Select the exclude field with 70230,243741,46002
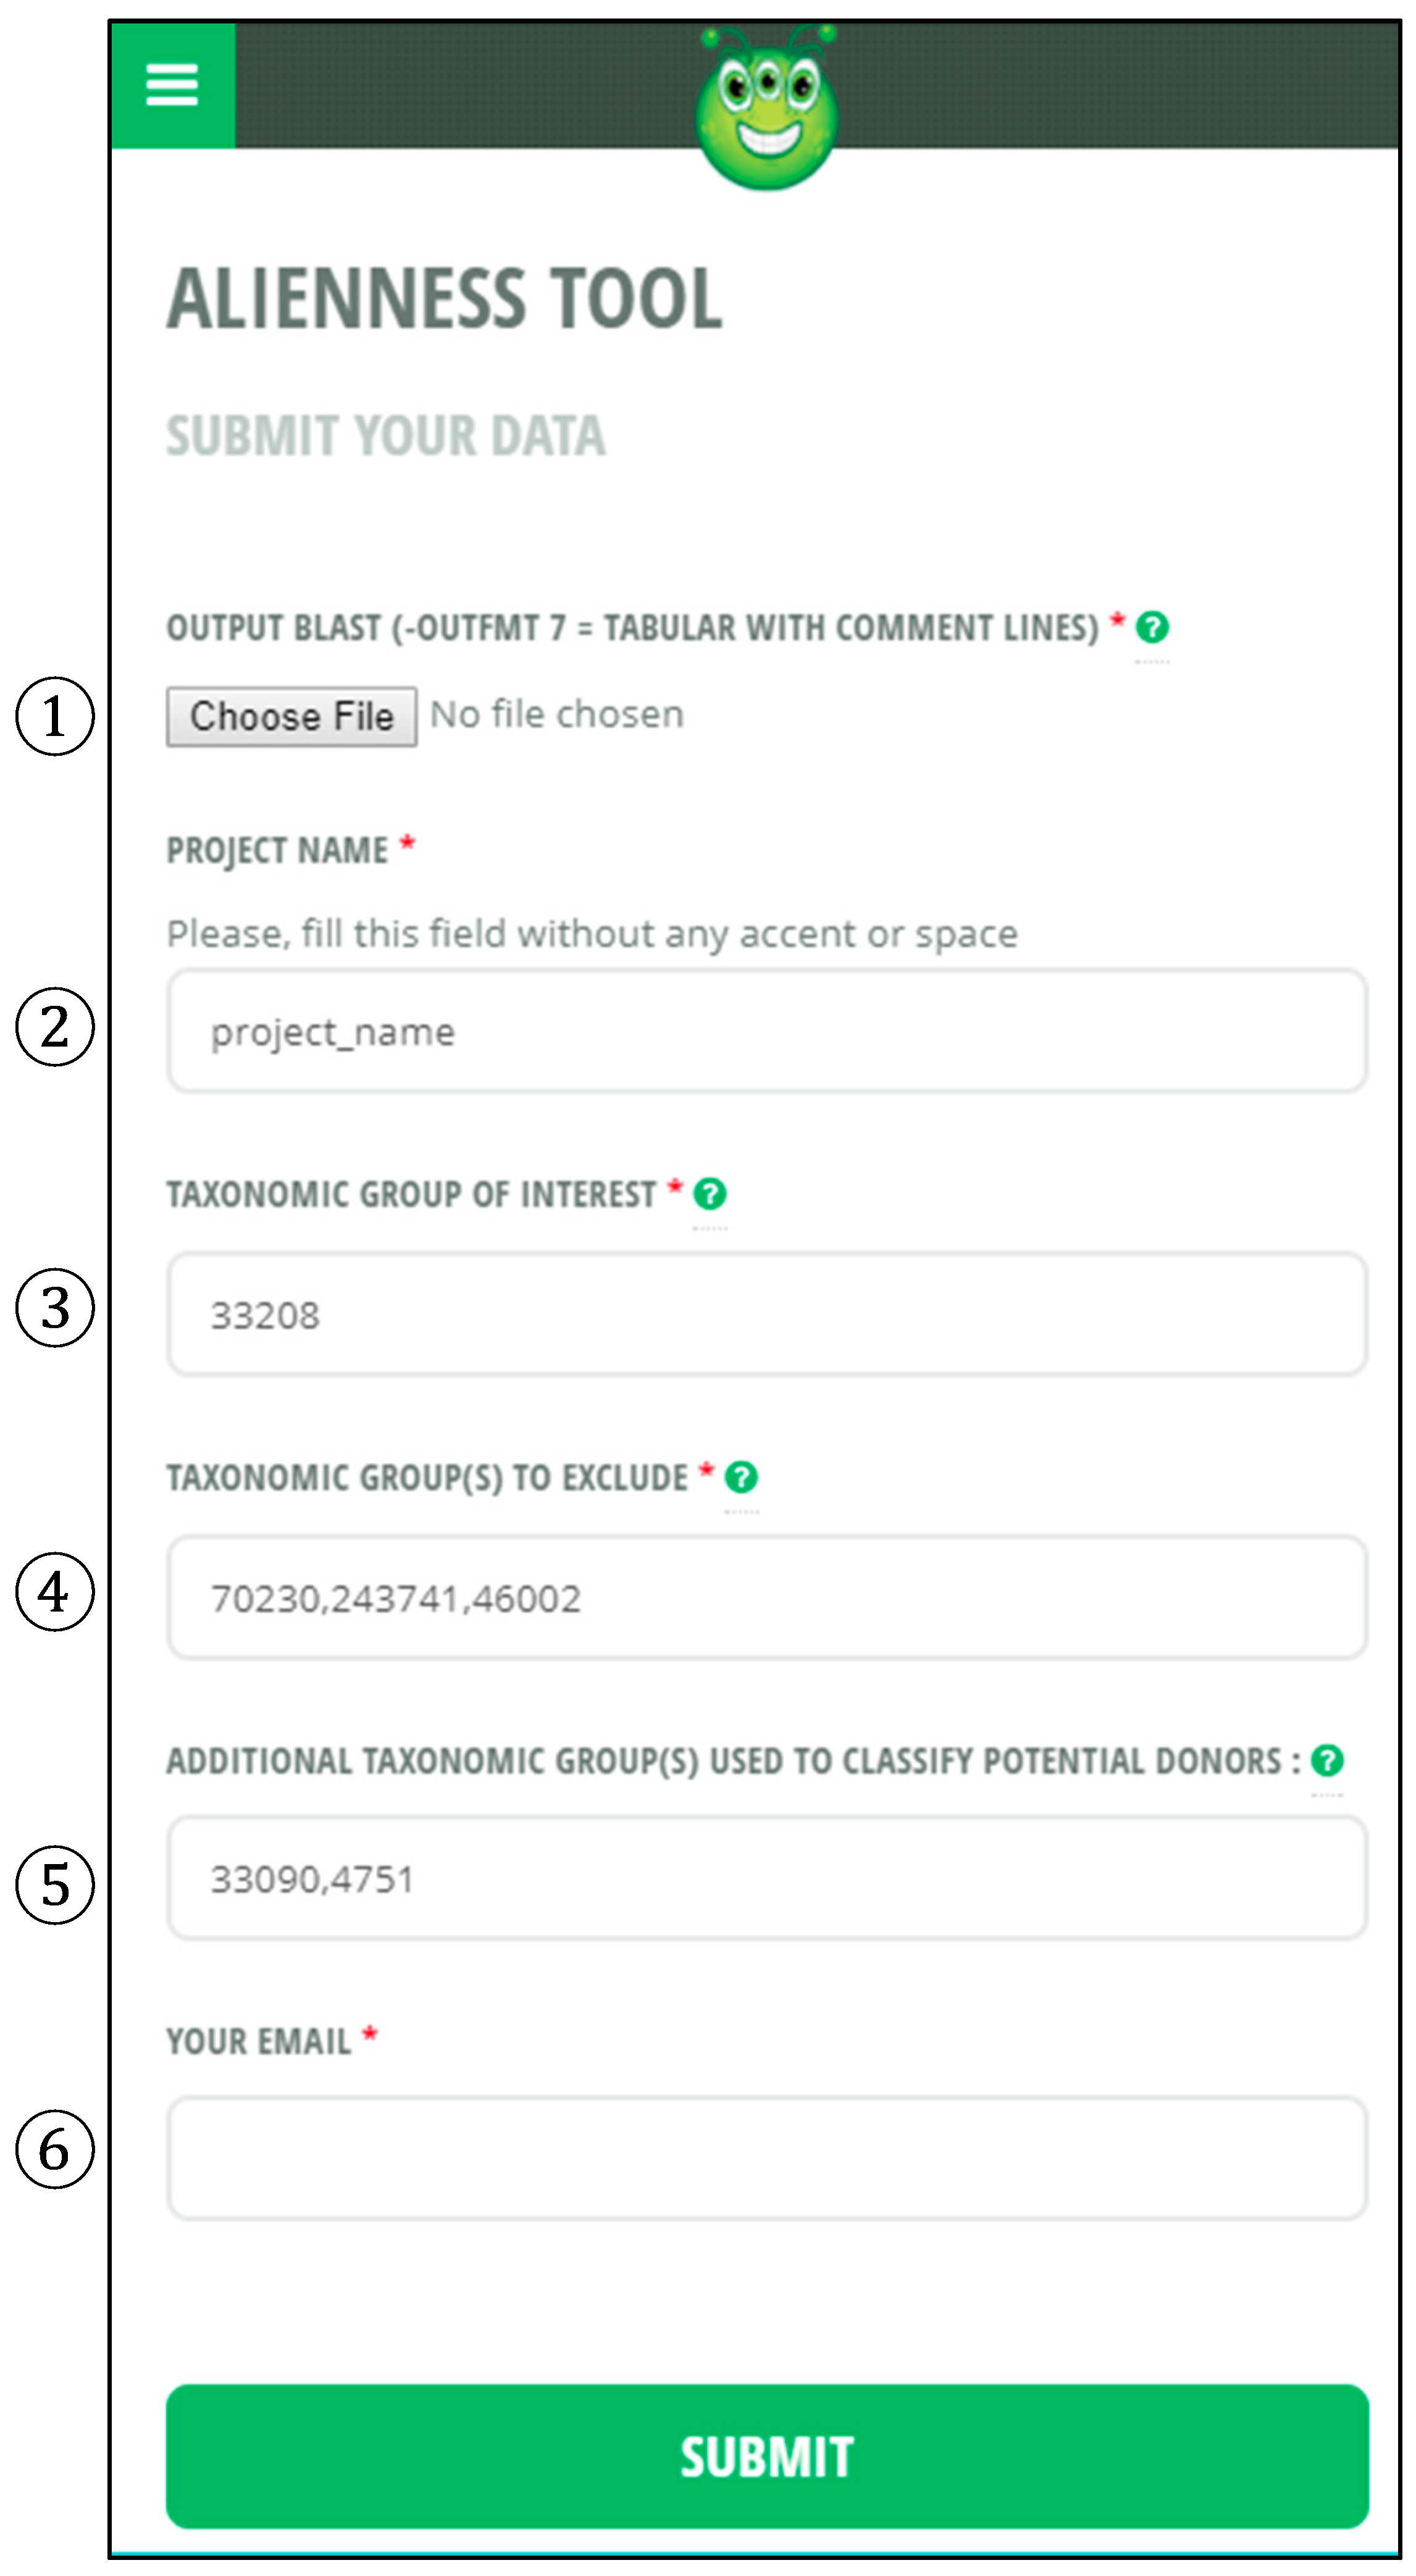Screen dimensions: 1416x2576 767,1597
